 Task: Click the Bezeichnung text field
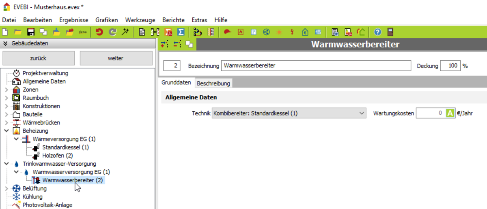pyautogui.click(x=316, y=66)
